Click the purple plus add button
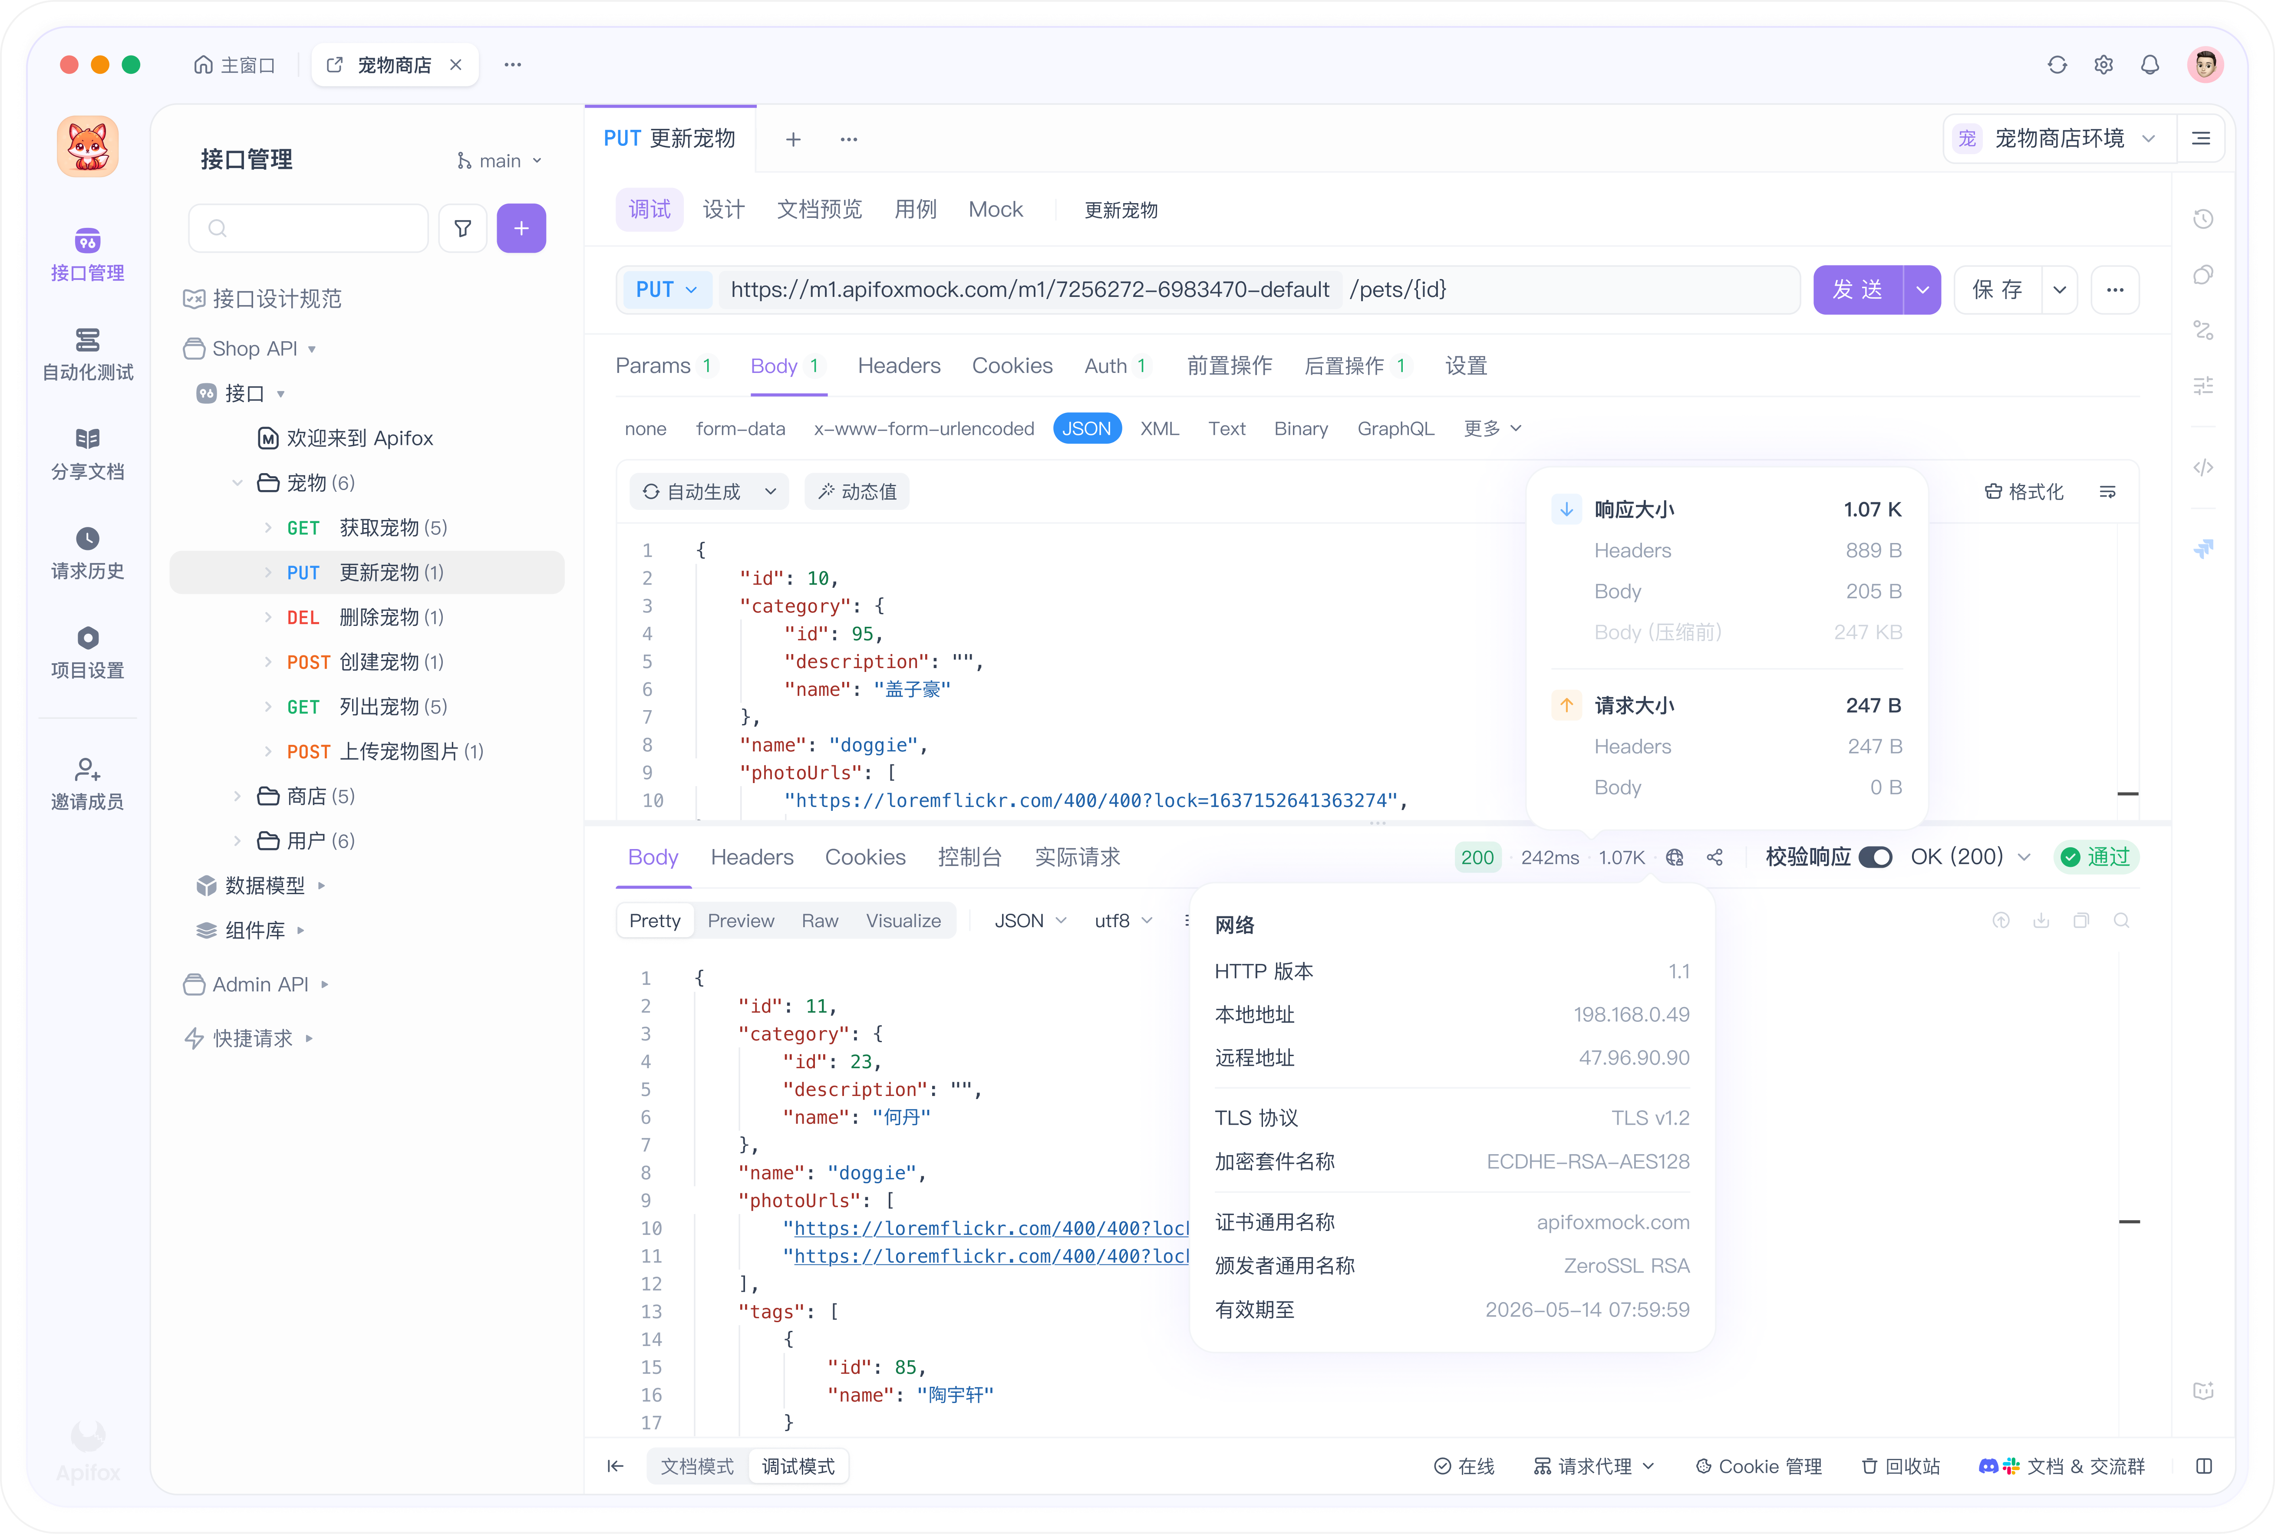This screenshot has width=2275, height=1534. tap(521, 229)
